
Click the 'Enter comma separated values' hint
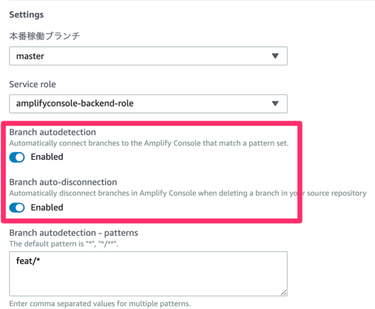pos(100,304)
